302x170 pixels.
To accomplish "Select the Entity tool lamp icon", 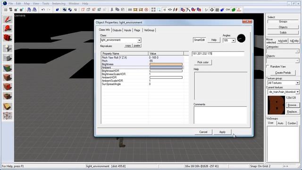I will [8, 48].
